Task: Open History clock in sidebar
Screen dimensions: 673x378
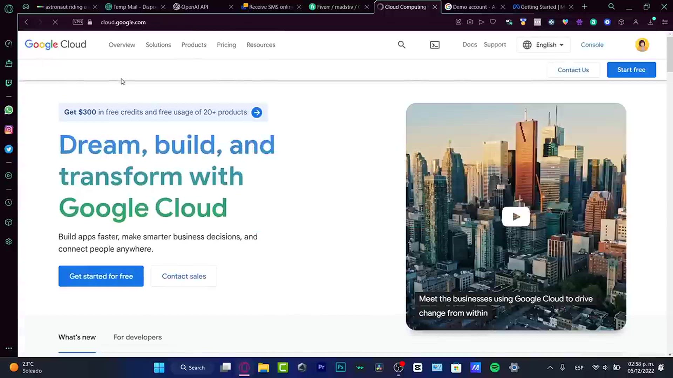Action: (x=9, y=203)
